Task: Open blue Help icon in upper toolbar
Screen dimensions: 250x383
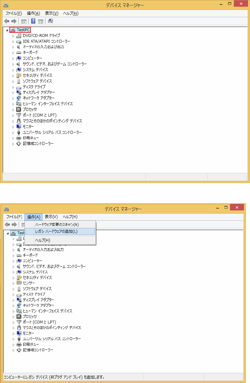Action: click(x=33, y=21)
